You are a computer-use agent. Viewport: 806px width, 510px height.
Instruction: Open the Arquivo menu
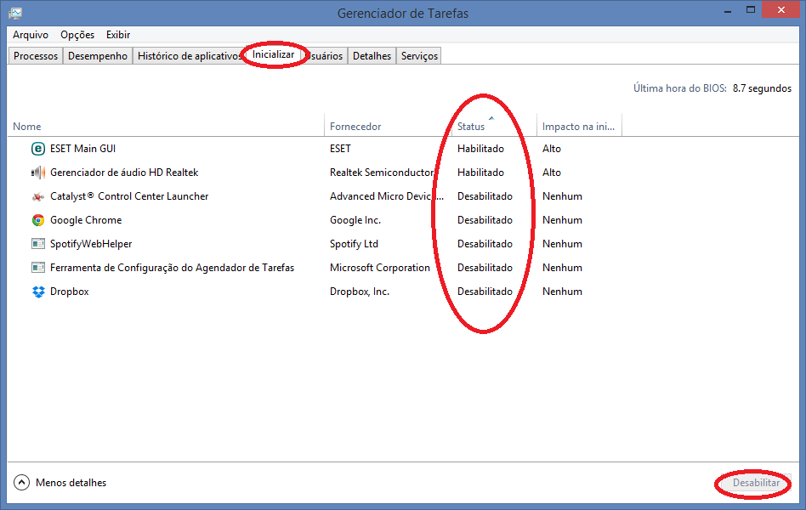pyautogui.click(x=31, y=35)
